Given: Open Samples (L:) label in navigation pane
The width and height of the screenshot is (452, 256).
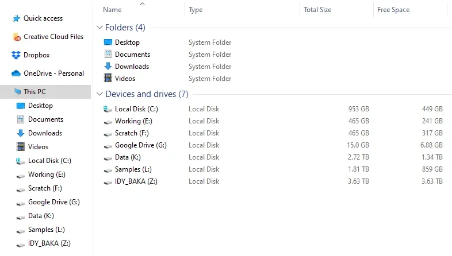Looking at the screenshot, I should click(47, 230).
